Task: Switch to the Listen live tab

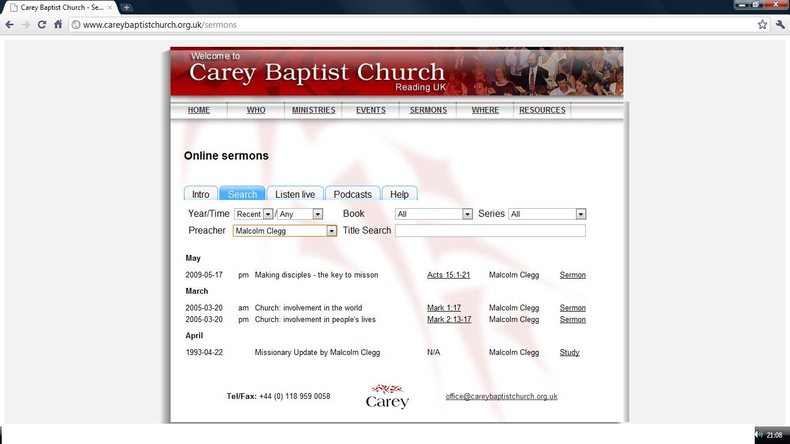Action: (x=295, y=194)
